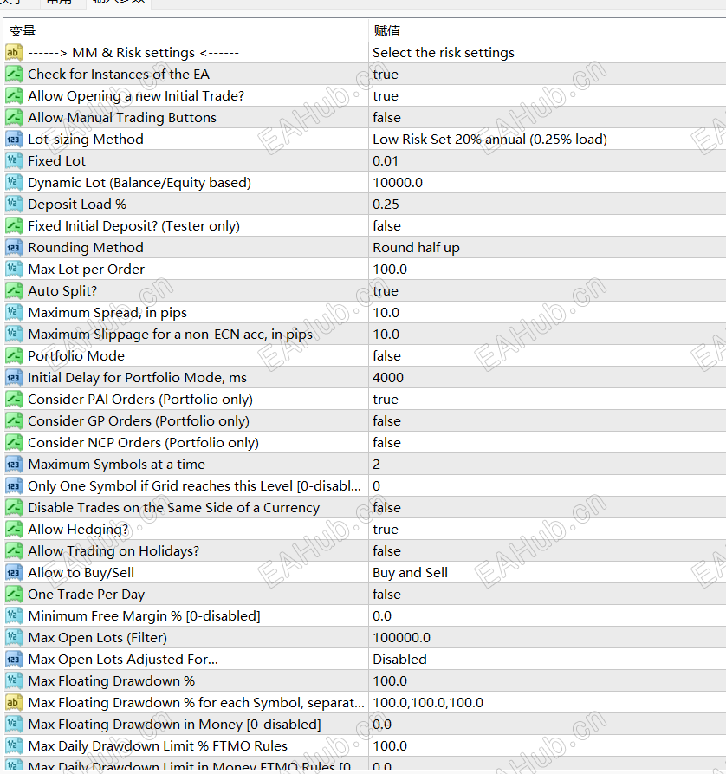
Task: Click the icon beside Allow to Buy/Sell
Action: [14, 573]
